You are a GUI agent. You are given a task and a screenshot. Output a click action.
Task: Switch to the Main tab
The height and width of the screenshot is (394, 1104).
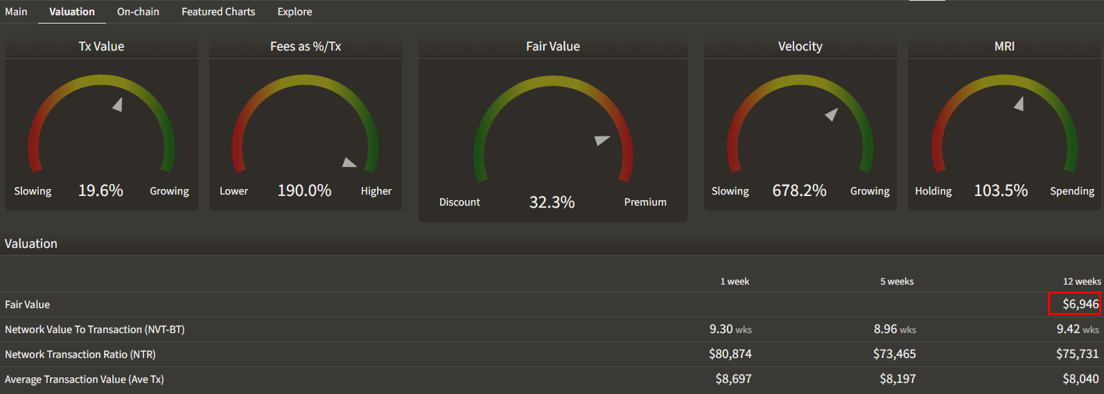(16, 12)
